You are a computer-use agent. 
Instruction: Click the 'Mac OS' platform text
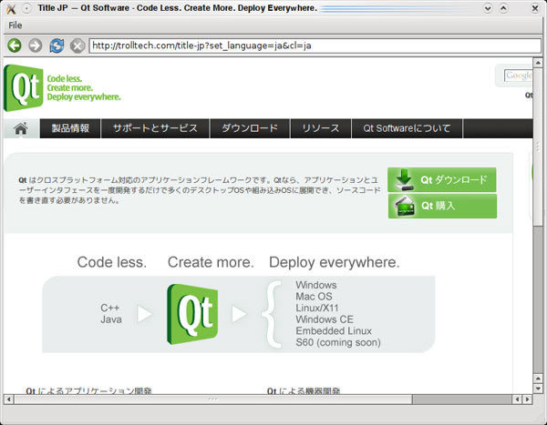click(x=314, y=297)
